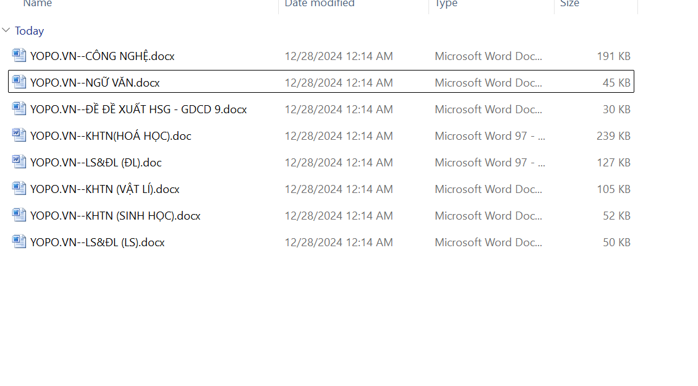Click the 52 KB size of SINH HỌC file
The width and height of the screenshot is (698, 386).
[616, 216]
